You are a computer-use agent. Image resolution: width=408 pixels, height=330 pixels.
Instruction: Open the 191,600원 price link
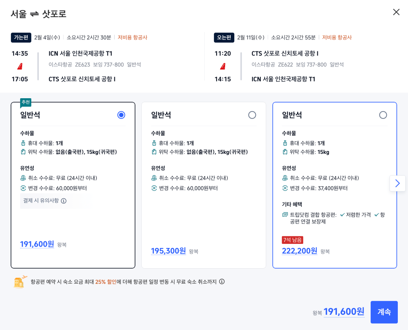pos(37,244)
